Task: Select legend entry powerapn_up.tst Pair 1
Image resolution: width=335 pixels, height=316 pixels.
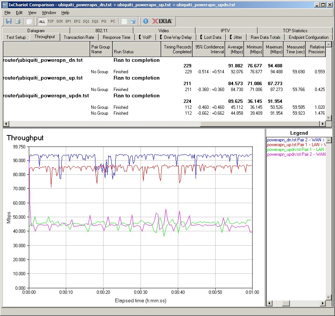Action: 296,145
